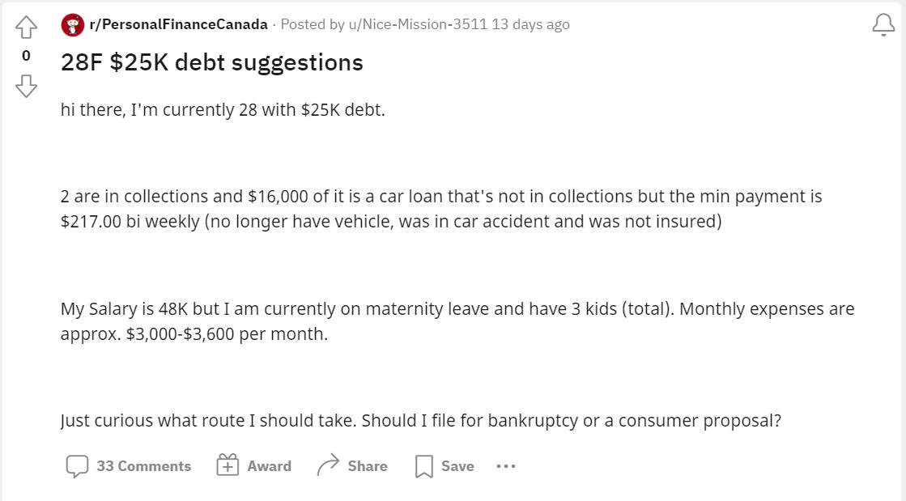Click the bookmark Save icon
The width and height of the screenshot is (906, 501).
(424, 466)
